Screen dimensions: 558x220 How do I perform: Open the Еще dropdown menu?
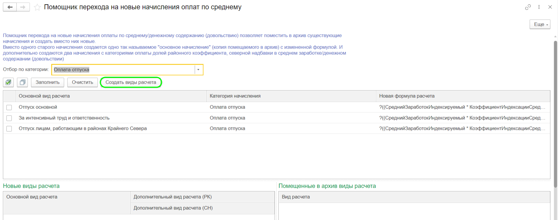[540, 24]
